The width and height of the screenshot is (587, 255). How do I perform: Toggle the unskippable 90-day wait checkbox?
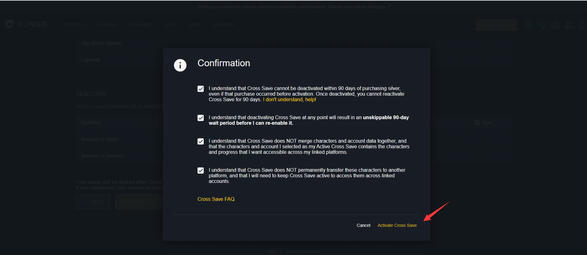point(201,118)
